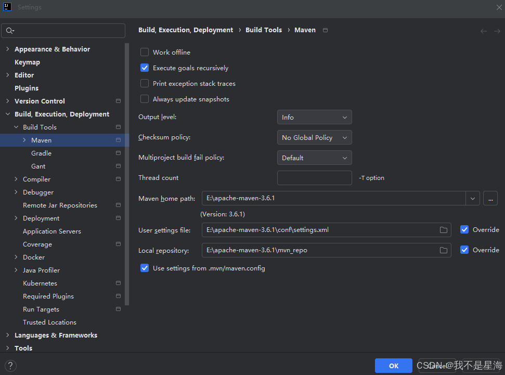Select Plugins in settings tree
This screenshot has height=375, width=505.
[27, 88]
